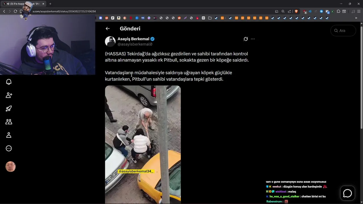Screen dimensions: 363x204
Task: Play the Pitbull attack video
Action: pos(143,144)
